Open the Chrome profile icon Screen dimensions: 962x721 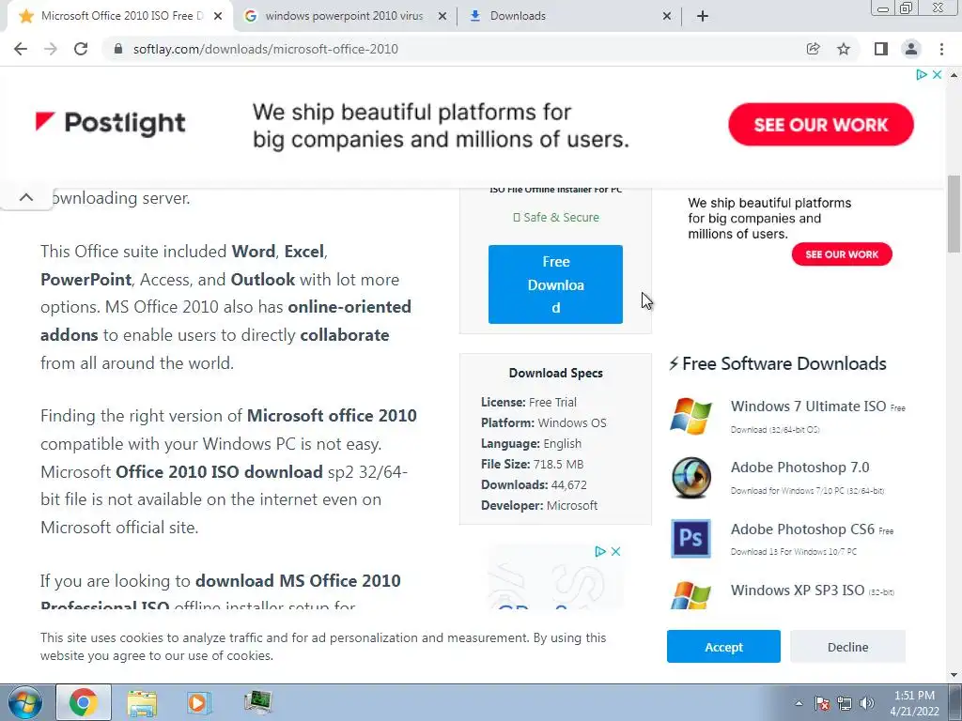pyautogui.click(x=911, y=49)
